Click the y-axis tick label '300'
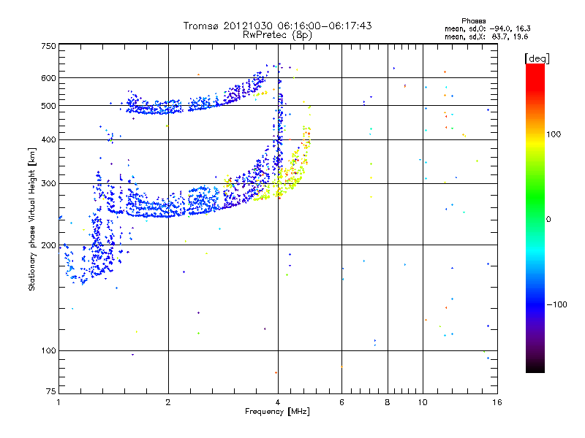585x438 pixels. (48, 183)
